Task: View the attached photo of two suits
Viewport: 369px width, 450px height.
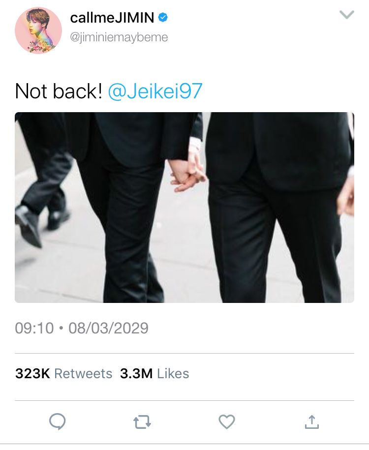Action: coord(184,207)
